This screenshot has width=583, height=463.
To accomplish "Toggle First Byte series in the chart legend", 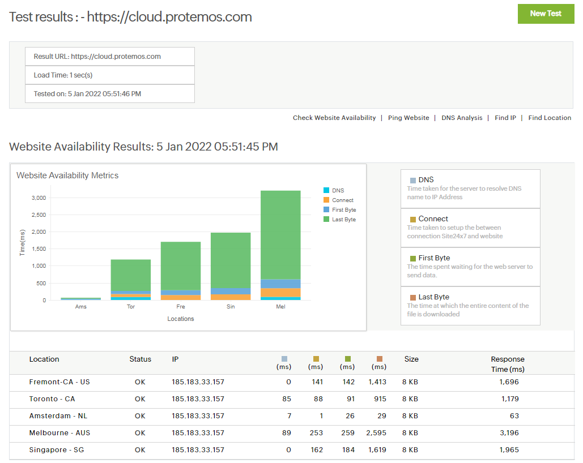I will pos(343,210).
